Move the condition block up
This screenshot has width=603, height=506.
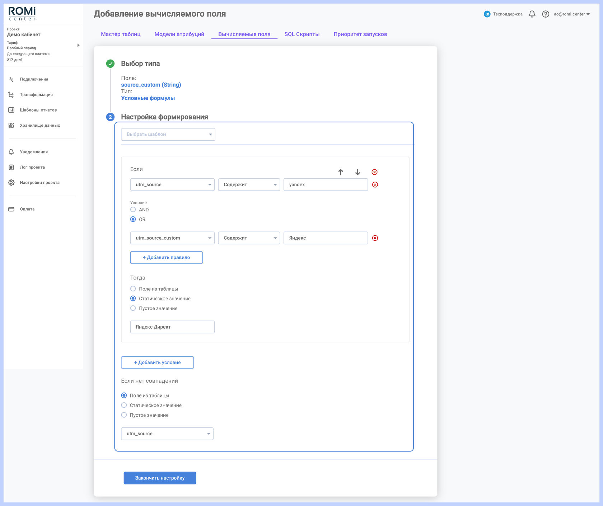pyautogui.click(x=341, y=172)
